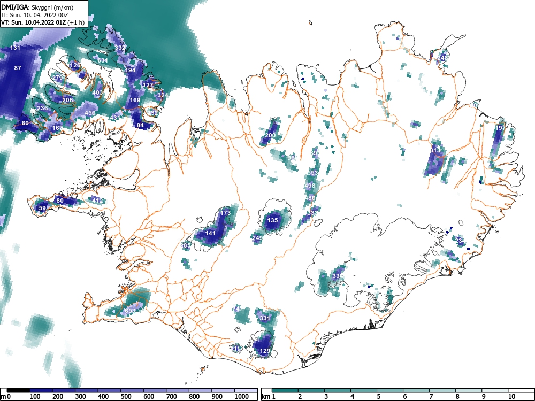Screen dimensions: 535x401
Task: Click the '167' visibility value on the map
Action: 57,128
